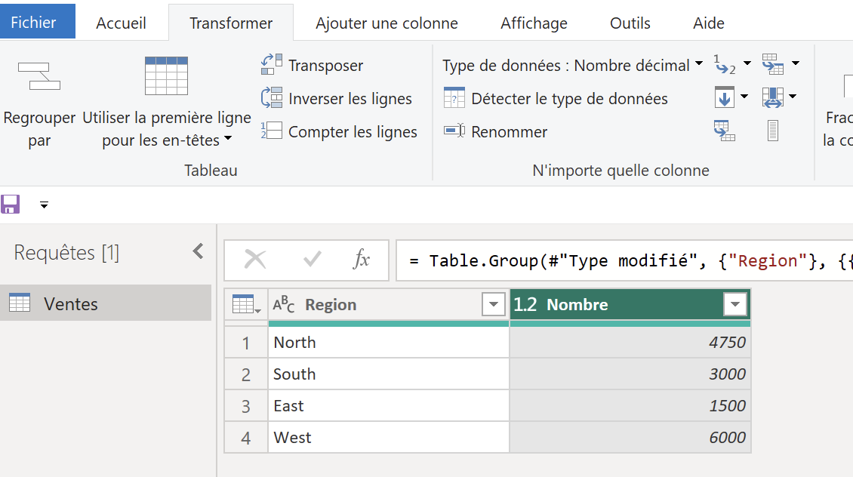853x477 pixels.
Task: Click into the Table.Group formula bar
Action: point(624,260)
